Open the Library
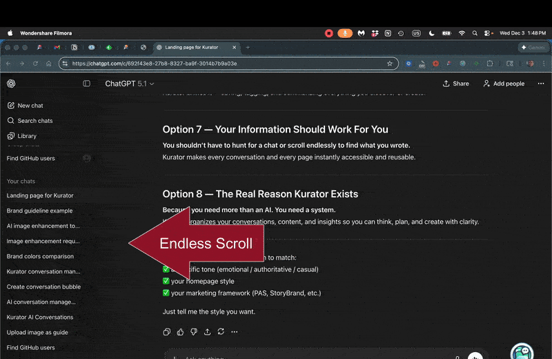 [x=22, y=135]
